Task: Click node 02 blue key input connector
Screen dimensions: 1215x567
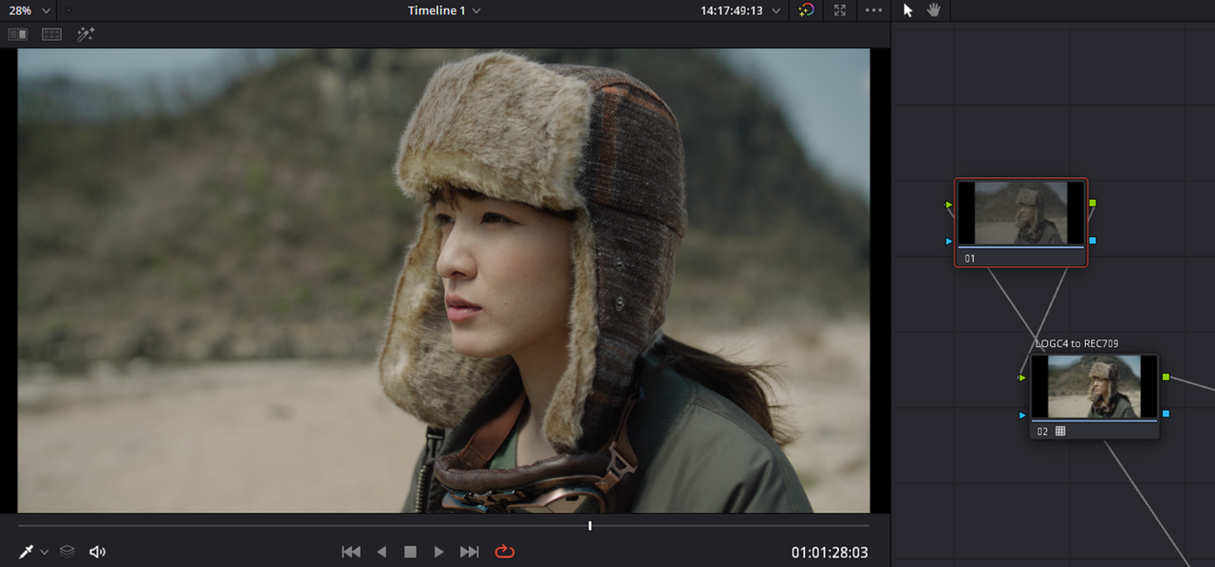Action: click(1022, 414)
